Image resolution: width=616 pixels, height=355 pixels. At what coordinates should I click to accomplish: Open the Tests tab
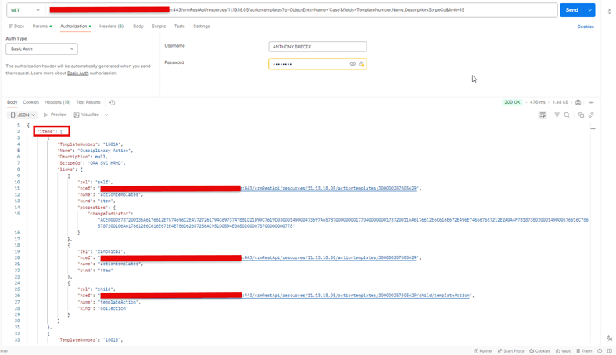(x=179, y=27)
